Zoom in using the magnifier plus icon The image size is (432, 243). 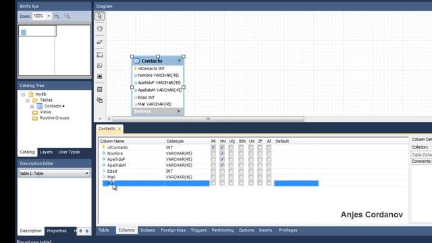57,16
